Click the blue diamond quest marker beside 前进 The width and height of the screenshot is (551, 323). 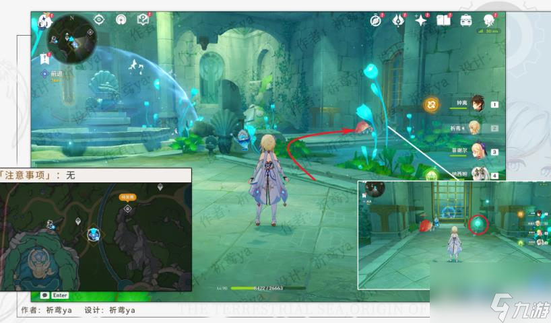click(44, 74)
